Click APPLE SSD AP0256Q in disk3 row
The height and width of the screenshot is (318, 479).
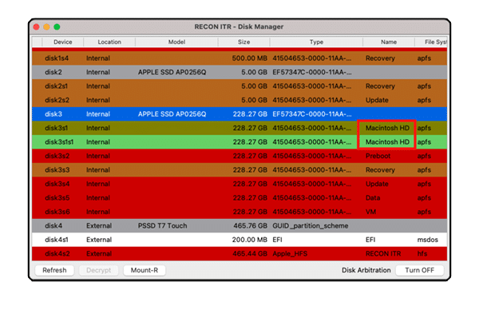pyautogui.click(x=172, y=114)
